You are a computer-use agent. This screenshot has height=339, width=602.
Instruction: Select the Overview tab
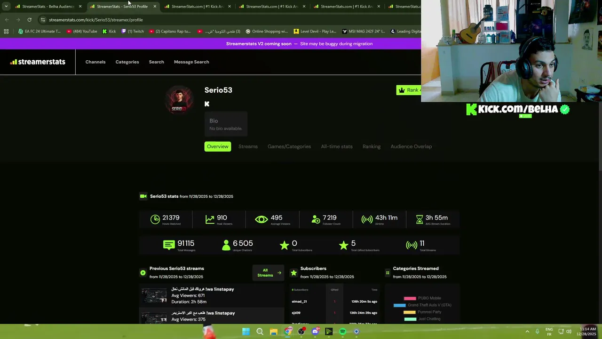coord(218,146)
